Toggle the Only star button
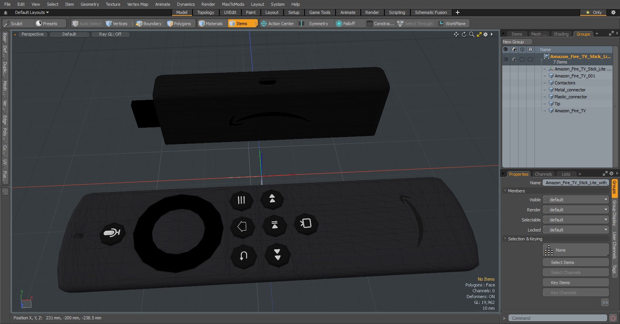The width and height of the screenshot is (620, 324). (x=594, y=12)
